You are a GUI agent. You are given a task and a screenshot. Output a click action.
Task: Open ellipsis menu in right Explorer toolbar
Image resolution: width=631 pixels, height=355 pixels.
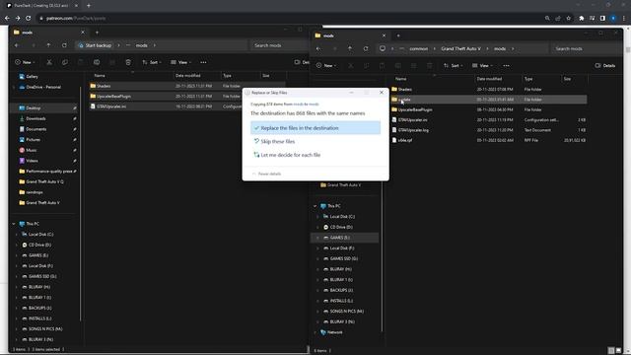(x=506, y=66)
